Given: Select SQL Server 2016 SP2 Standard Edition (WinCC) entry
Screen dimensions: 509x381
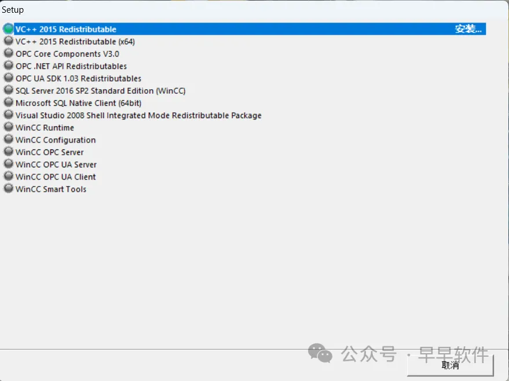Looking at the screenshot, I should tap(100, 91).
